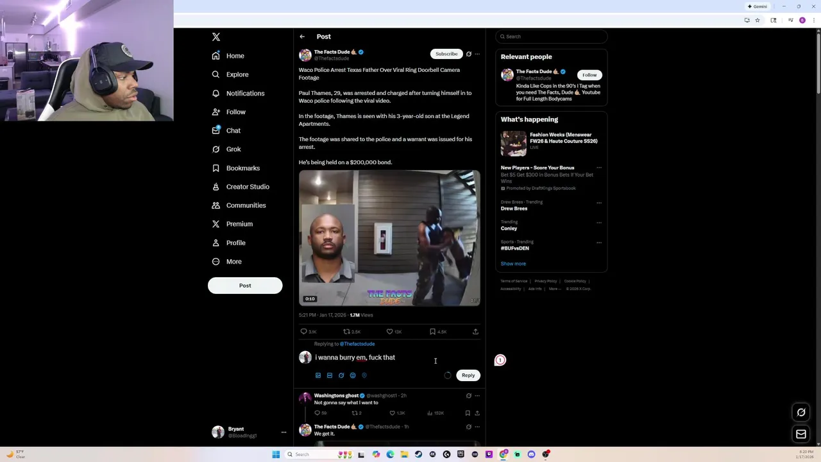Open the floating messages button
This screenshot has height=462, width=821.
click(x=801, y=434)
